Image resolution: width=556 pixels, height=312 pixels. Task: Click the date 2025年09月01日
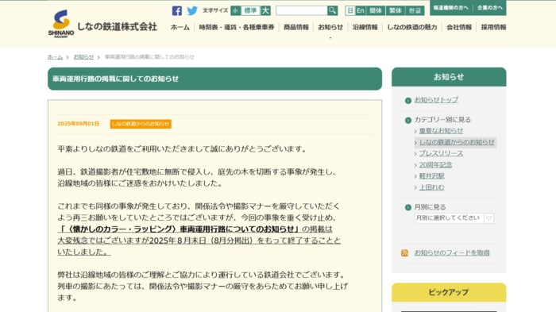[79, 124]
